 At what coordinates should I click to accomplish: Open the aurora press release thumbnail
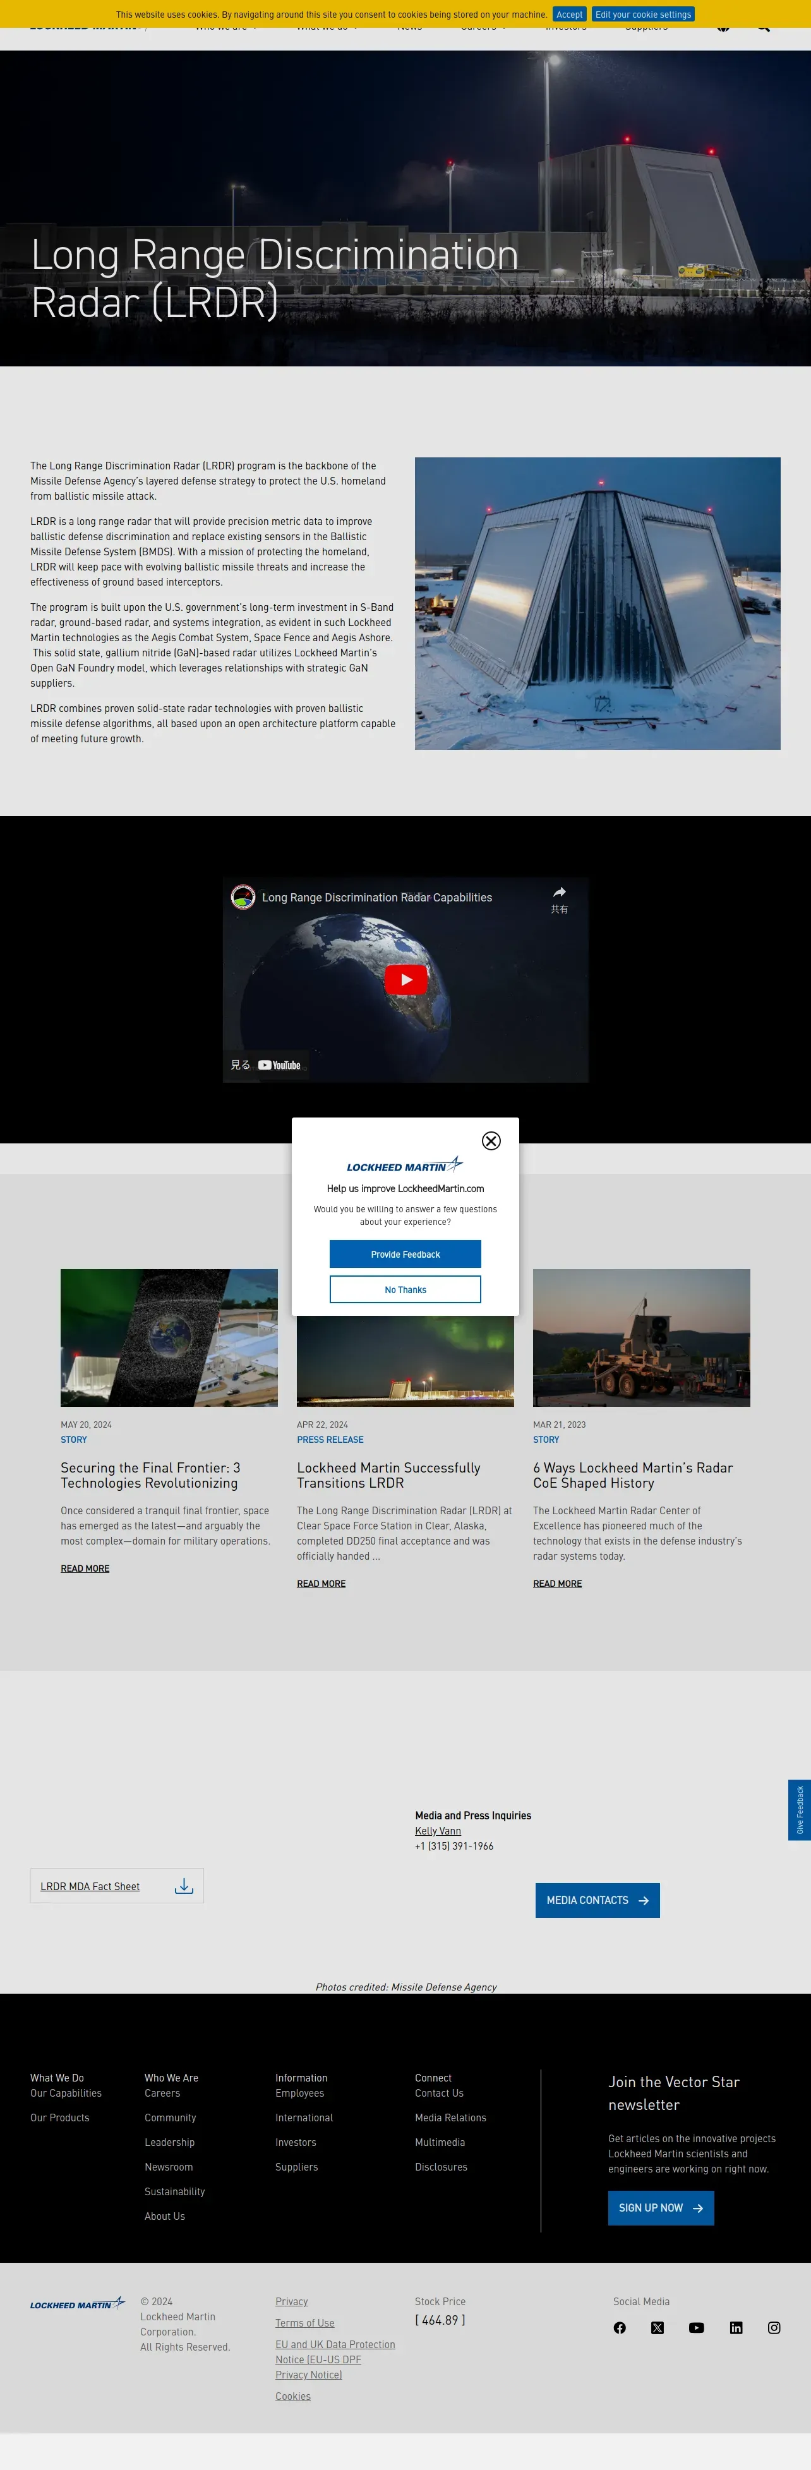coord(405,1361)
